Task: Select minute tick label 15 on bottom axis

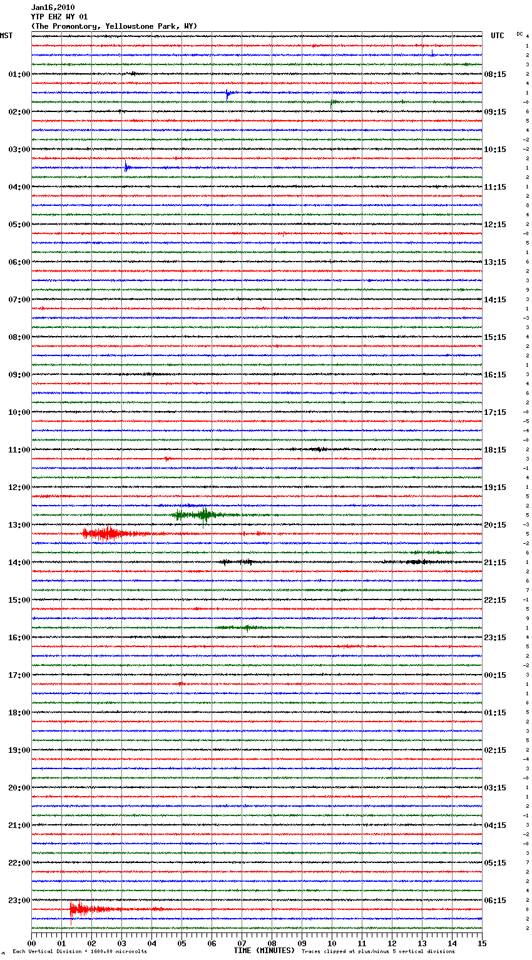Action: [x=482, y=943]
